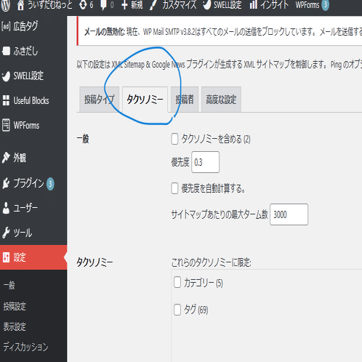Check the タグ (69) checkbox
362x362 pixels.
click(x=177, y=310)
